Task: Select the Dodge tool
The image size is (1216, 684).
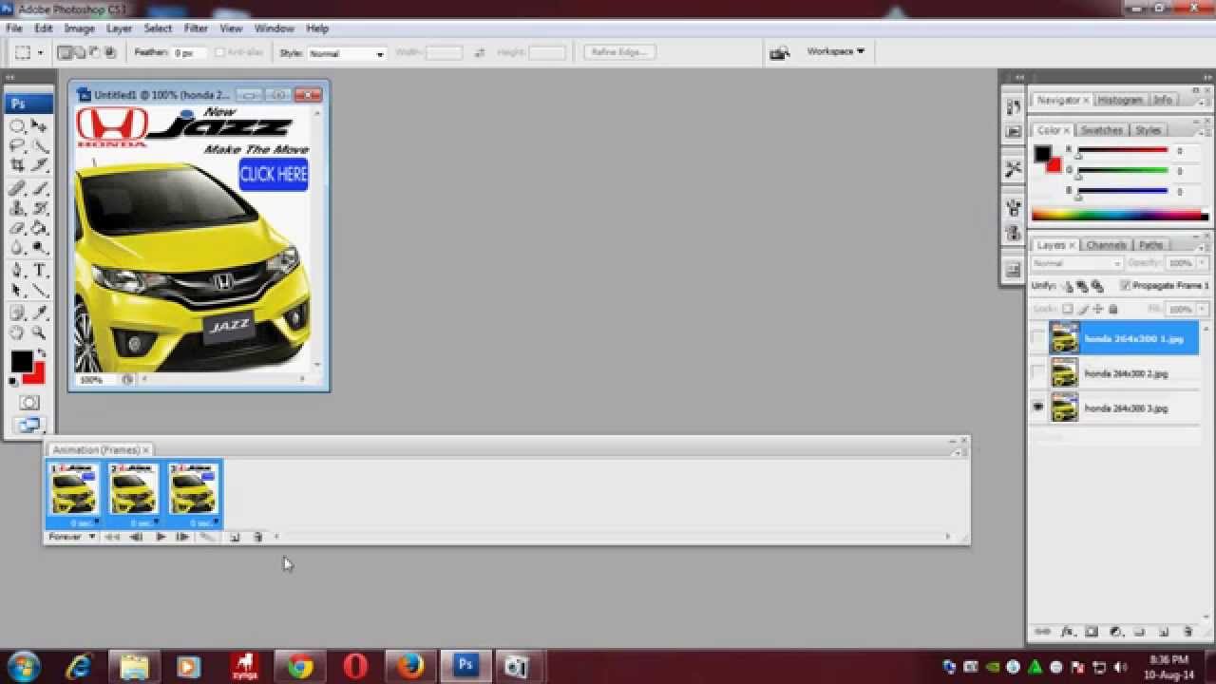Action: pos(40,247)
